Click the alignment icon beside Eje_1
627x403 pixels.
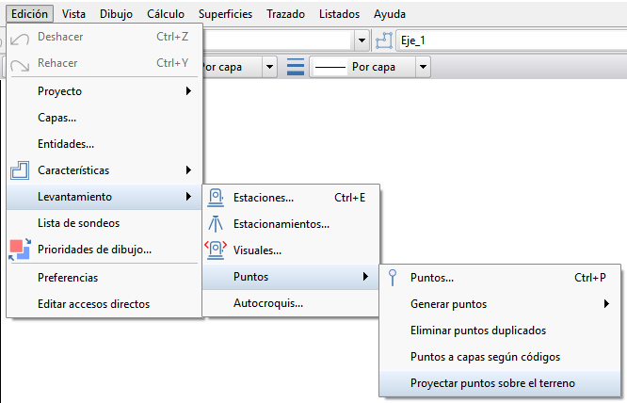(383, 40)
